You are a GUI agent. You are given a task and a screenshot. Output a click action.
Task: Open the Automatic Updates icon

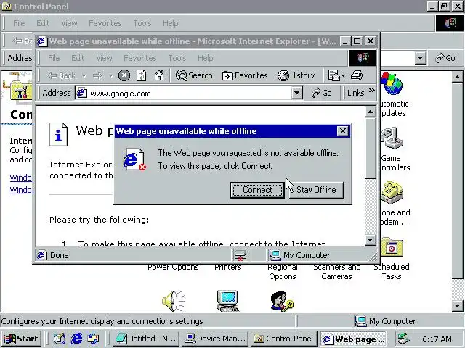(392, 84)
